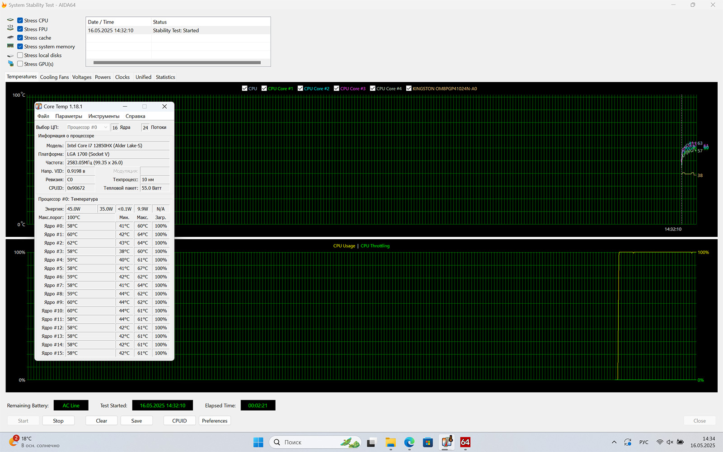Switch to the Cooling Fans tab
The width and height of the screenshot is (723, 452).
tap(54, 77)
